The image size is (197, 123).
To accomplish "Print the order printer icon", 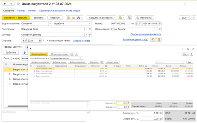I will coord(79,18).
